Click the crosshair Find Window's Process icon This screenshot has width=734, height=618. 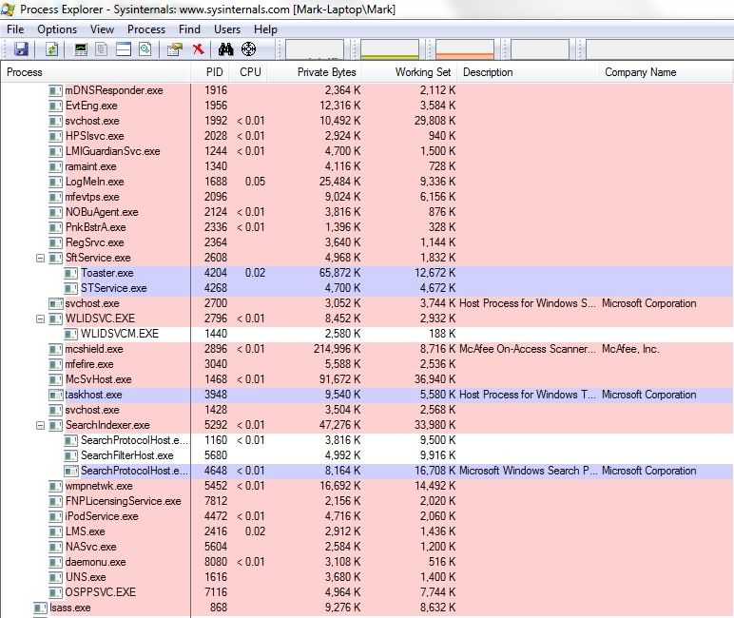tap(248, 49)
